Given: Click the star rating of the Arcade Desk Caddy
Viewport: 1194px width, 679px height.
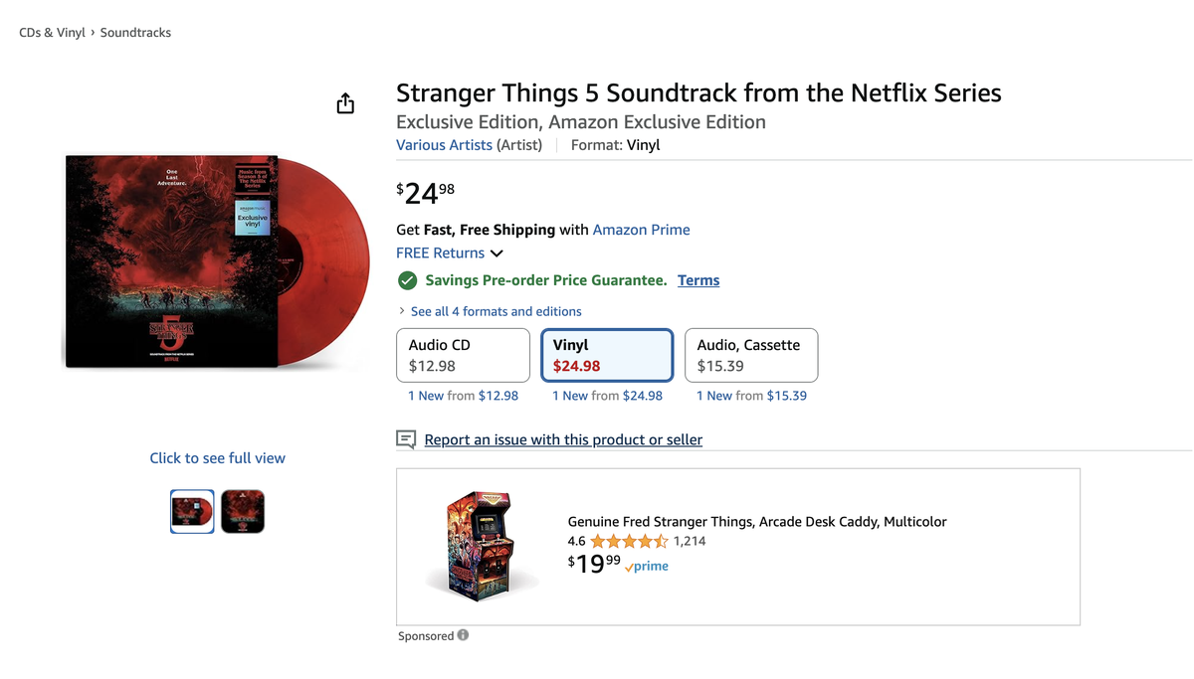Looking at the screenshot, I should click(629, 542).
